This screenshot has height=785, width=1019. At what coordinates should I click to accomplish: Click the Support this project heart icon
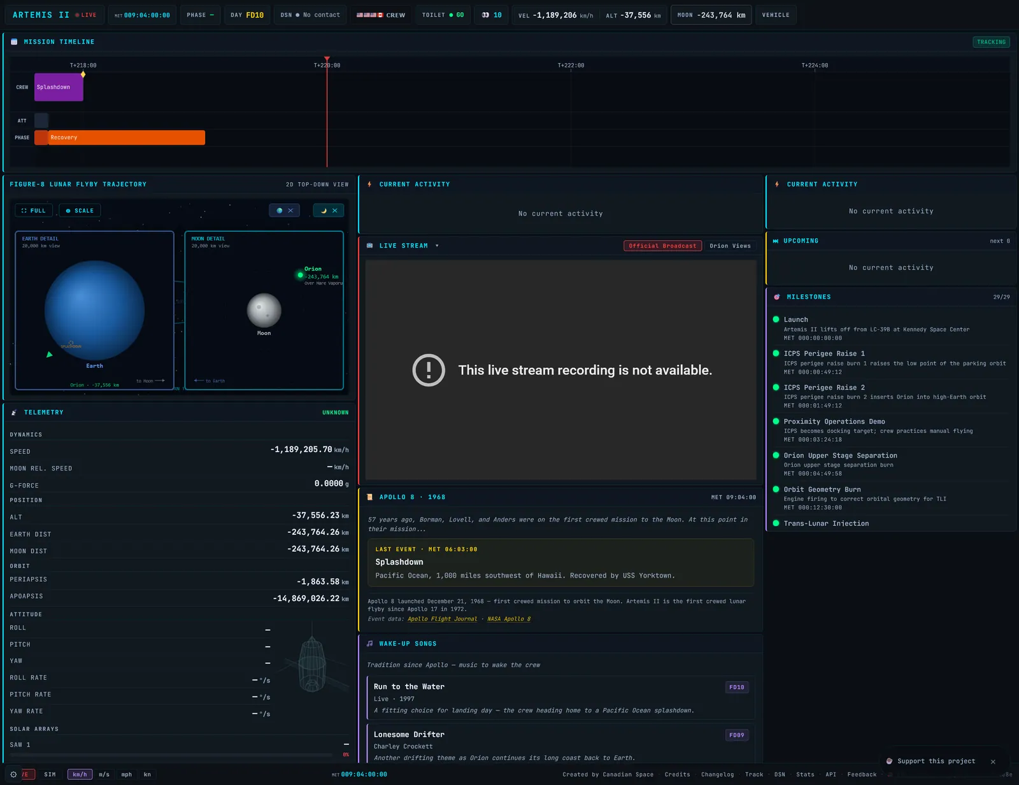(x=890, y=761)
